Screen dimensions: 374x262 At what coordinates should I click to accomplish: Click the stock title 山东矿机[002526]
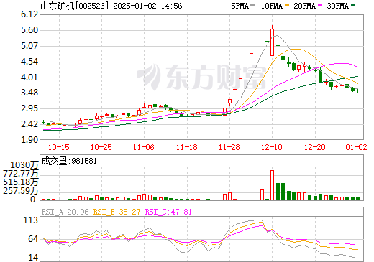coord(75,6)
